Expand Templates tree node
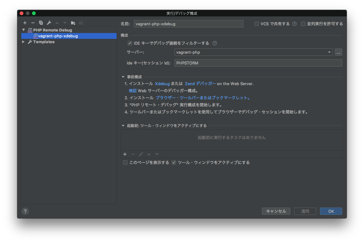This screenshot has height=243, width=364. coord(23,42)
